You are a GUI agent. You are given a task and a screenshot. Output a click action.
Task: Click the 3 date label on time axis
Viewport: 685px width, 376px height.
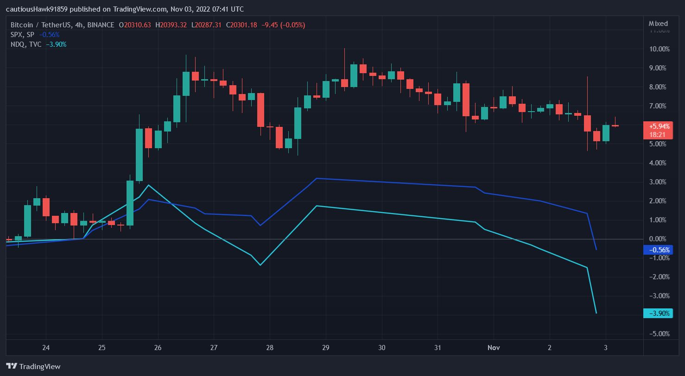click(605, 347)
